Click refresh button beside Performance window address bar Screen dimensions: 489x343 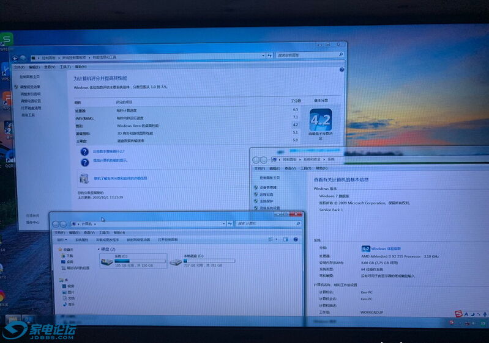pos(270,56)
